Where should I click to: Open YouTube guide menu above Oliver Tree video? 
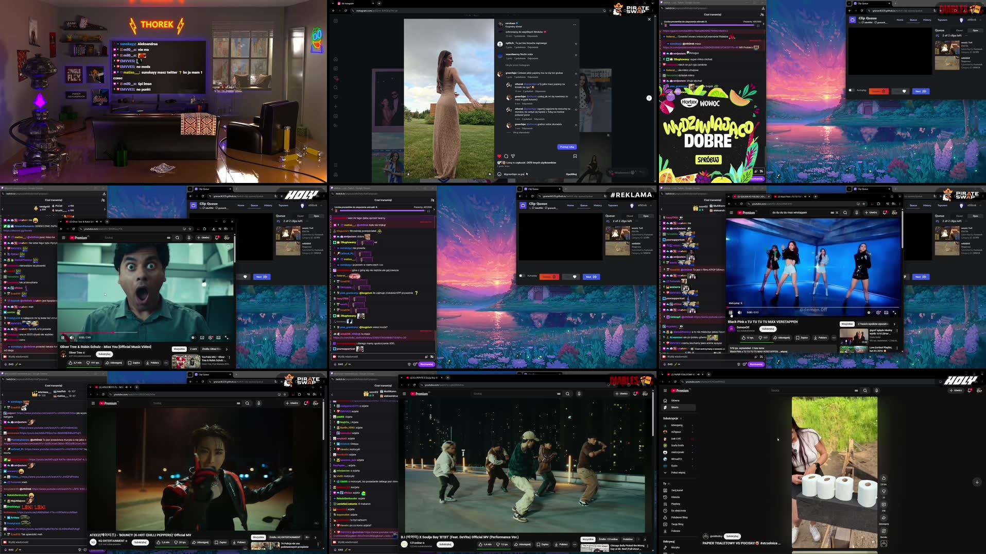click(x=63, y=238)
